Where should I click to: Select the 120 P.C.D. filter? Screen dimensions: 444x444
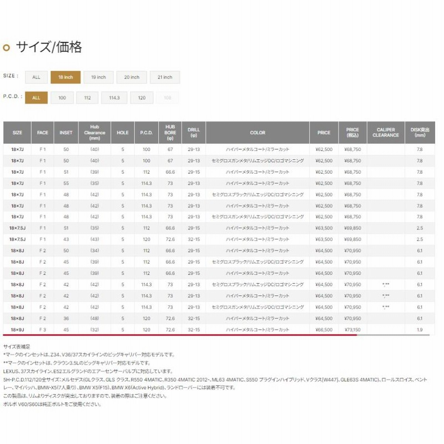(142, 98)
